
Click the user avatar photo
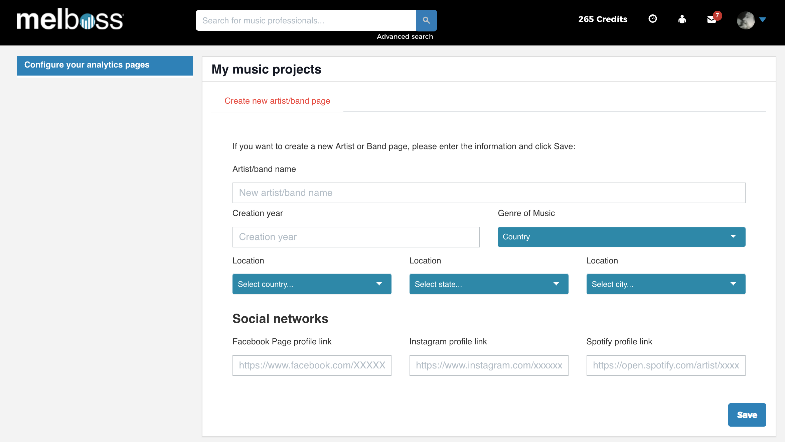(746, 20)
